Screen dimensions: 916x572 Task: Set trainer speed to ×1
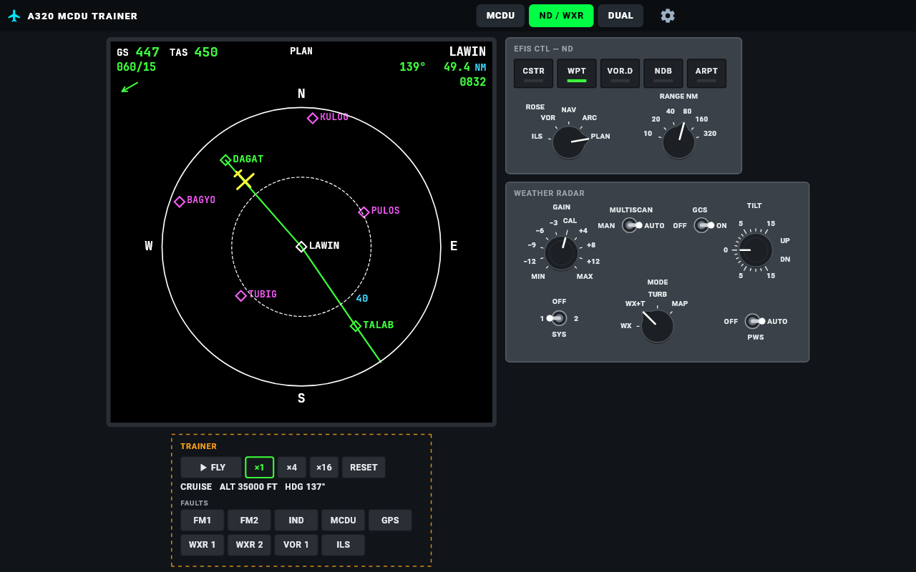click(259, 468)
